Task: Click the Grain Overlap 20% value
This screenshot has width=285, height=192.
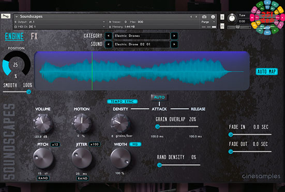Action: coord(192,119)
